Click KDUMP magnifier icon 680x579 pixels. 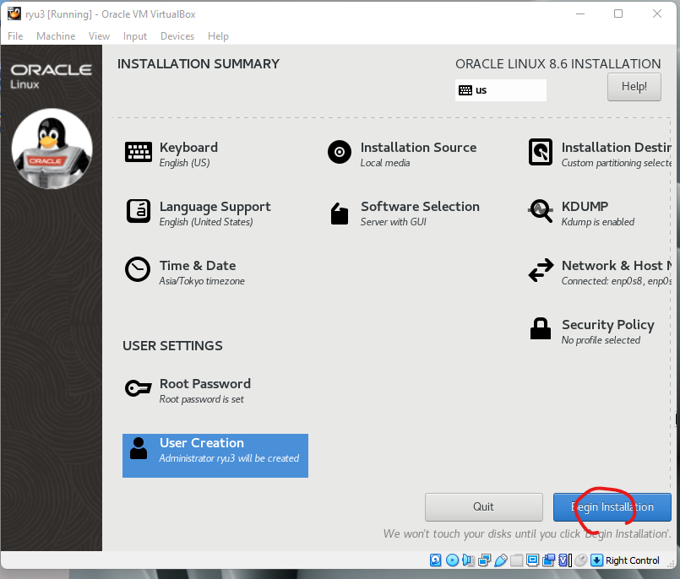pyautogui.click(x=541, y=211)
